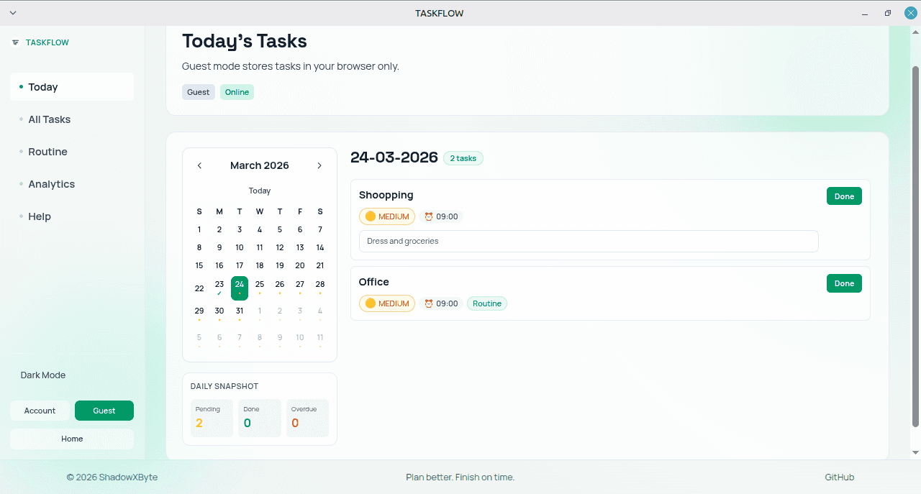Image resolution: width=921 pixels, height=494 pixels.
Task: Go to next month in calendar
Action: point(319,165)
